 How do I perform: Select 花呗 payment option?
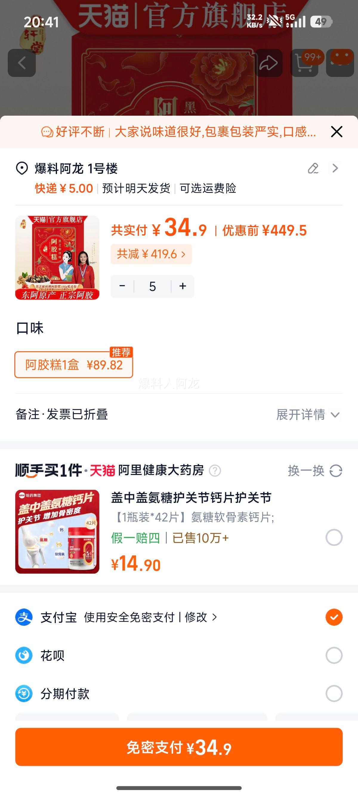click(334, 655)
